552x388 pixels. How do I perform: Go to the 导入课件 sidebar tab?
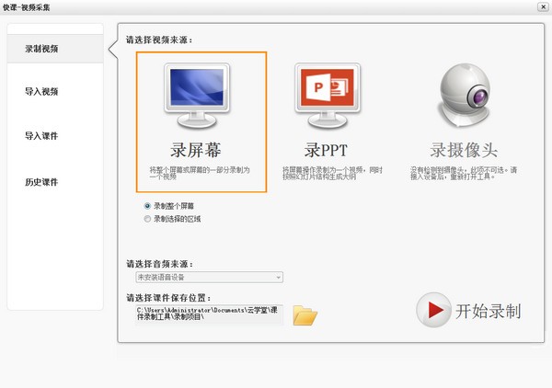pyautogui.click(x=42, y=136)
